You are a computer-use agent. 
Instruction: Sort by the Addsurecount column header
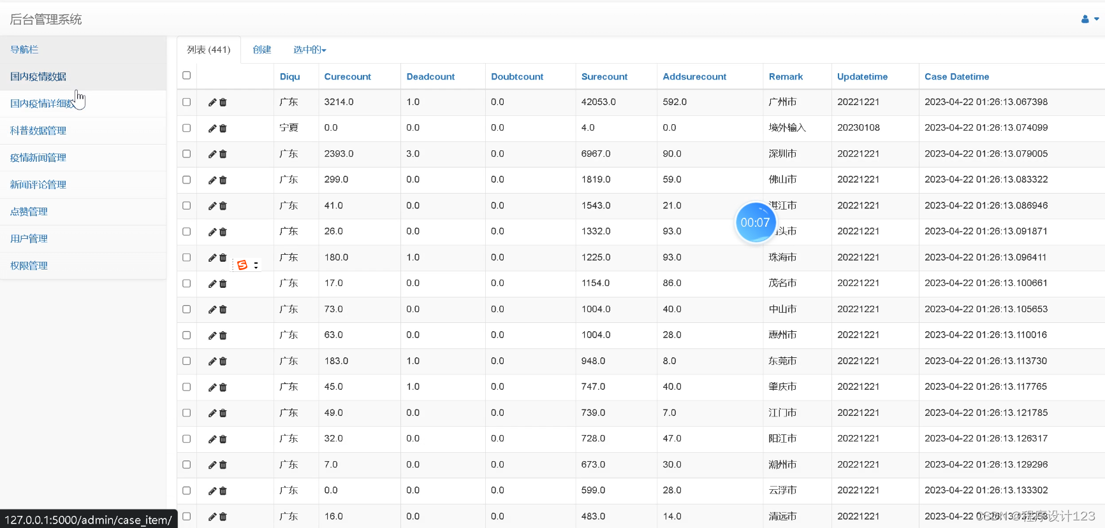(x=694, y=76)
